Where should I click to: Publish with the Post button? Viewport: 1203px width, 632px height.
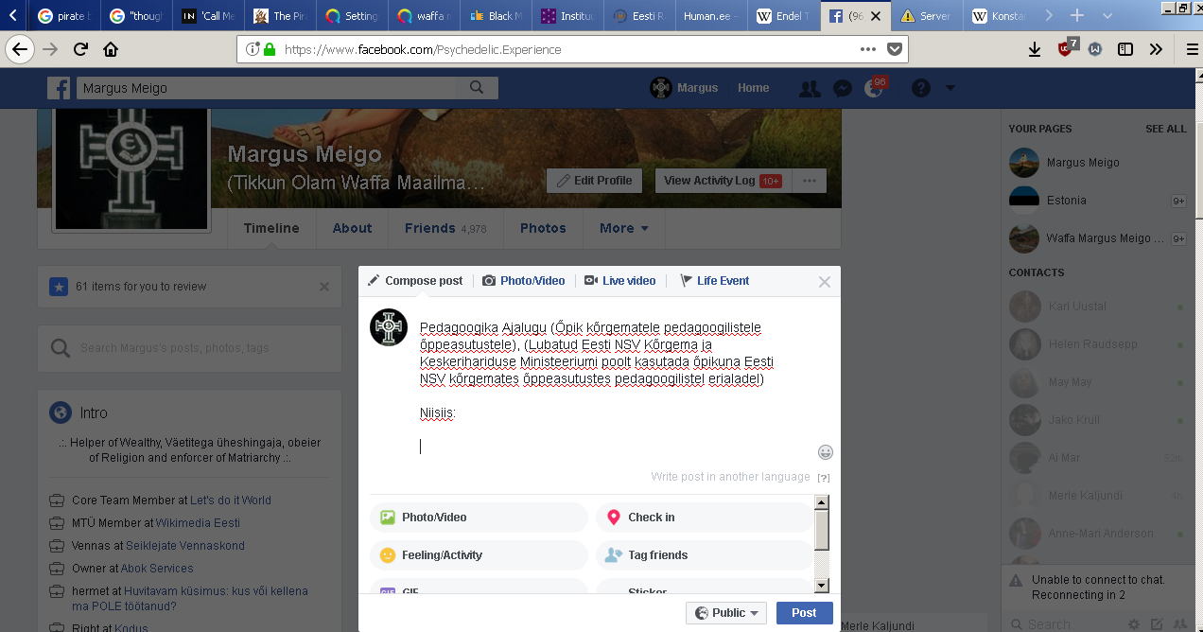tap(804, 613)
